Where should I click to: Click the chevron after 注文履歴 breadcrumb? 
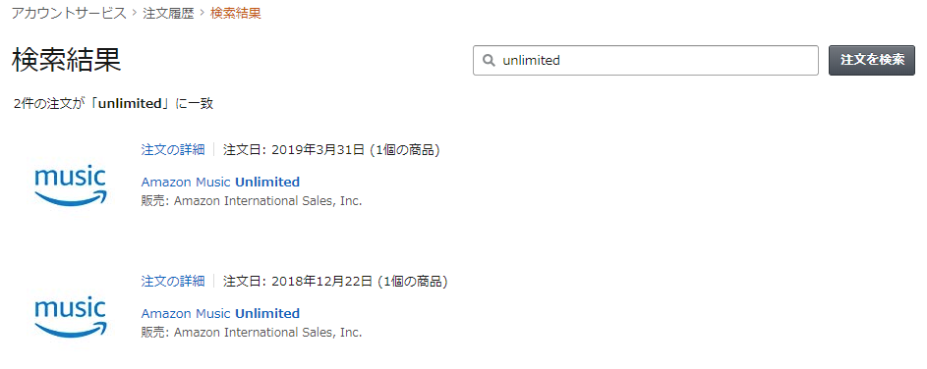[203, 14]
